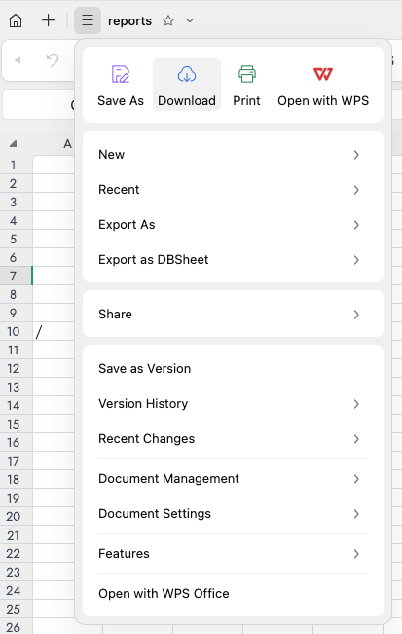
Task: Choose Save as Version
Action: [233, 369]
